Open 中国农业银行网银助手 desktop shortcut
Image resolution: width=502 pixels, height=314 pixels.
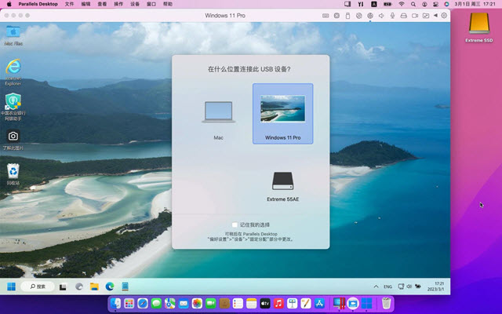(x=13, y=107)
